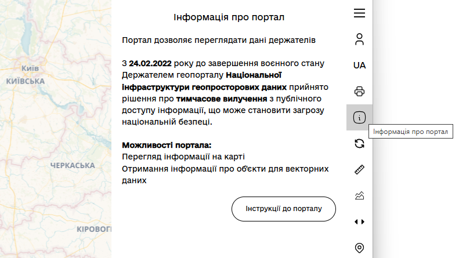Click the refresh arrows icon

tap(359, 143)
